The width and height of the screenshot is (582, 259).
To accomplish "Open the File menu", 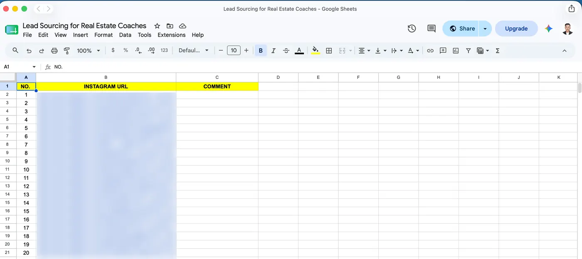I will pyautogui.click(x=27, y=35).
